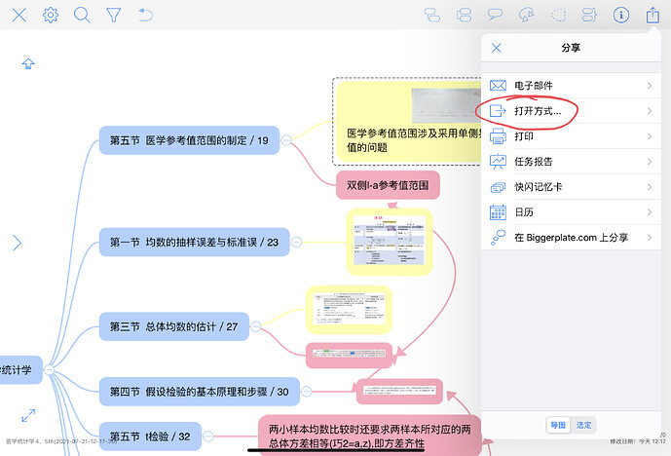Select 选定 segment in share panel

coord(583,425)
